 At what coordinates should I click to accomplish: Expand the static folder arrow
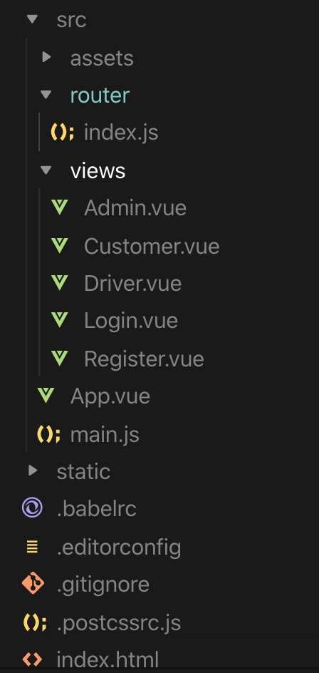tap(33, 471)
